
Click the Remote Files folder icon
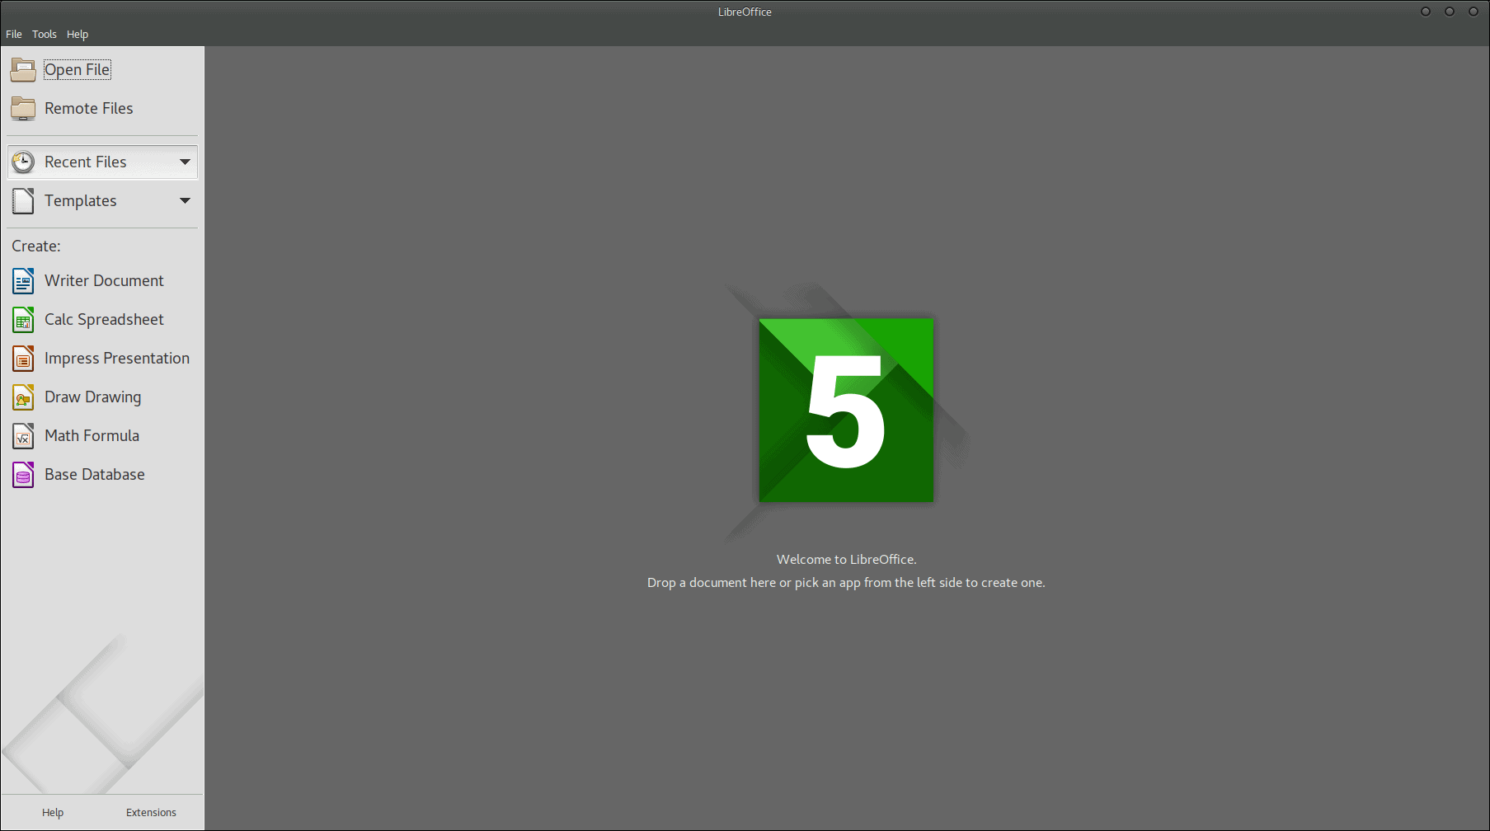tap(22, 108)
